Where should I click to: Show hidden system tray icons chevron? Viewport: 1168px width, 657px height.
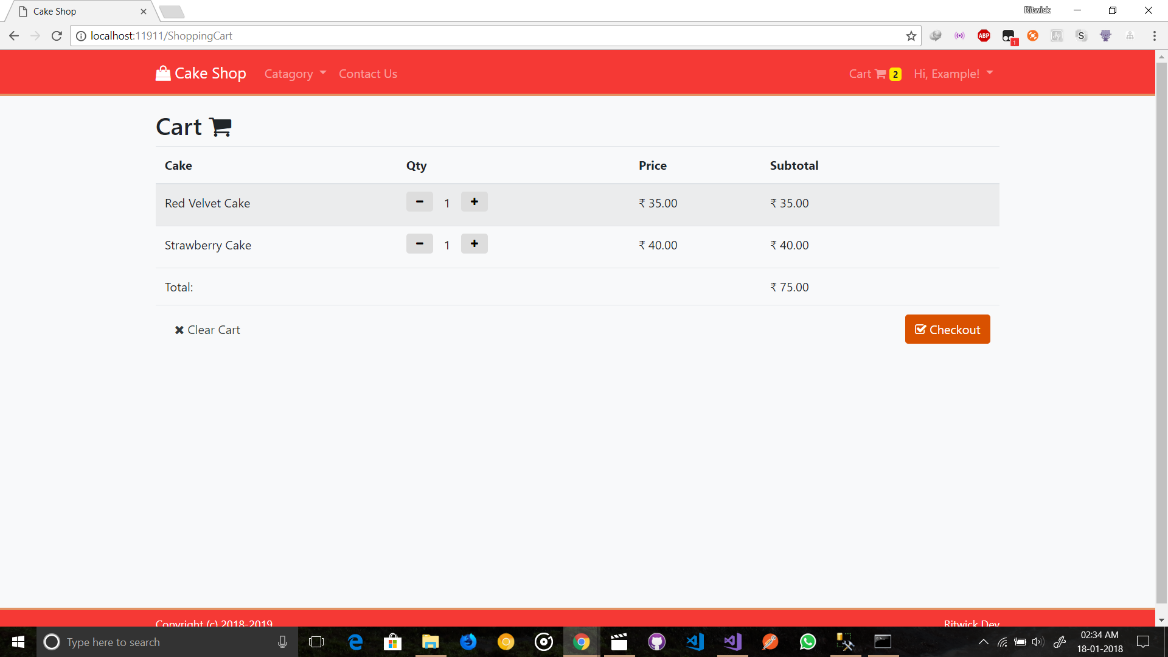[983, 642]
